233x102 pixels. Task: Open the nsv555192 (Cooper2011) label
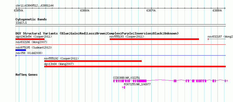[61, 58]
